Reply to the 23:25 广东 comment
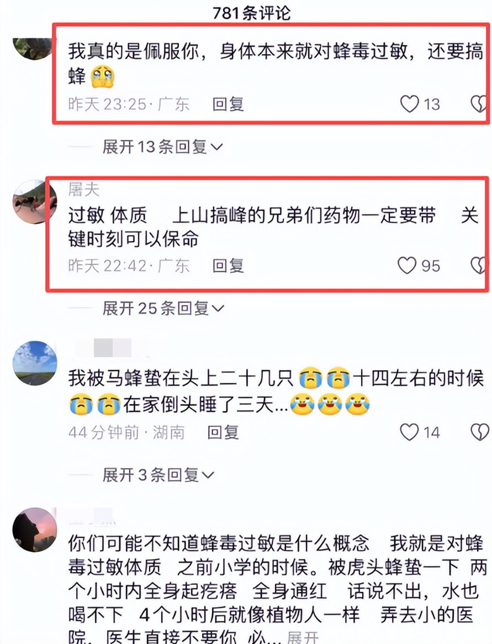The width and height of the screenshot is (492, 644). pyautogui.click(x=229, y=104)
